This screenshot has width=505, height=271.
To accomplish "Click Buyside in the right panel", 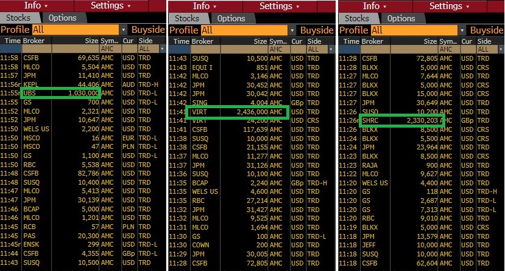I will point(487,30).
